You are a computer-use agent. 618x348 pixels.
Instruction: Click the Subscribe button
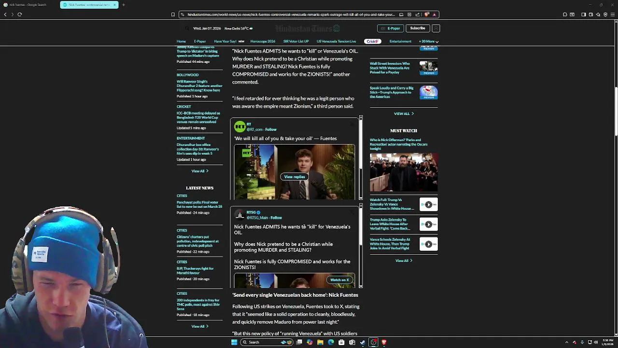pyautogui.click(x=418, y=28)
